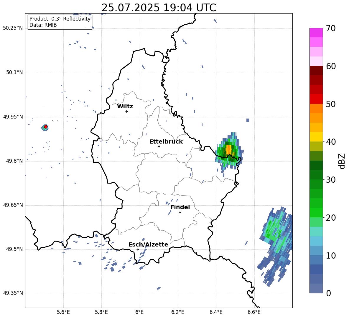Click the red radar site marker
The height and width of the screenshot is (318, 349).
[x=46, y=126]
